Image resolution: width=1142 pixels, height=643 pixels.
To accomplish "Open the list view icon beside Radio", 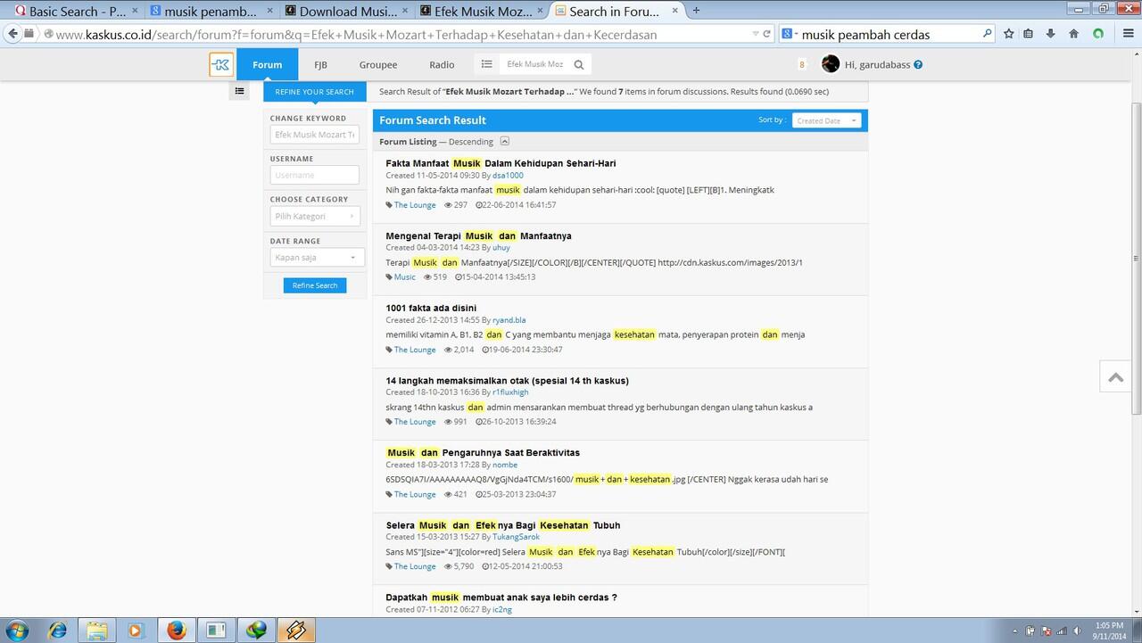I will pyautogui.click(x=486, y=64).
